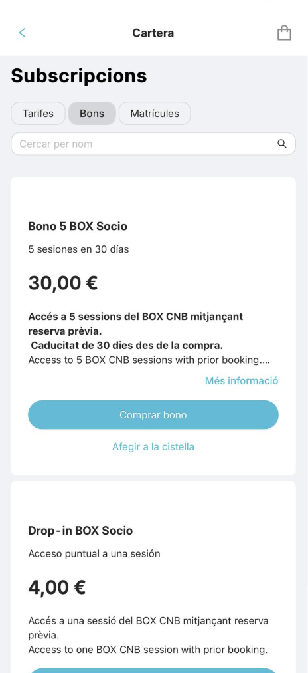Click the truncated 'Access to 5 BOX CNB sessions' line
The height and width of the screenshot is (673, 308).
coord(149,360)
